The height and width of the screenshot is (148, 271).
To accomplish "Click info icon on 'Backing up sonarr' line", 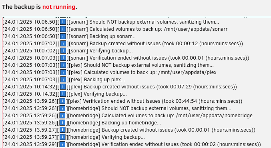I will tap(63, 36).
